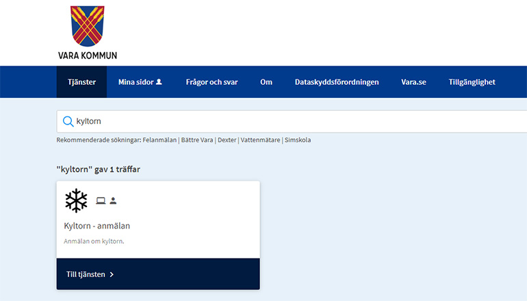Select the Vattenmätare recommended search
The image size is (527, 301).
point(260,140)
